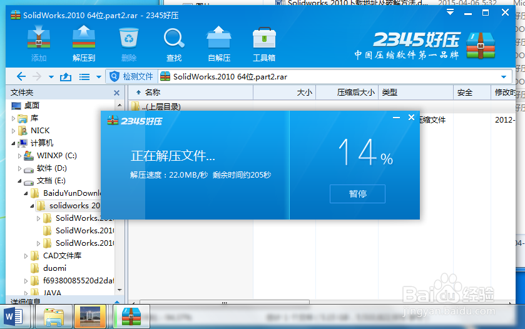This screenshot has width=525, height=329.
Task: Click the list view mode icon
Action: (84, 77)
